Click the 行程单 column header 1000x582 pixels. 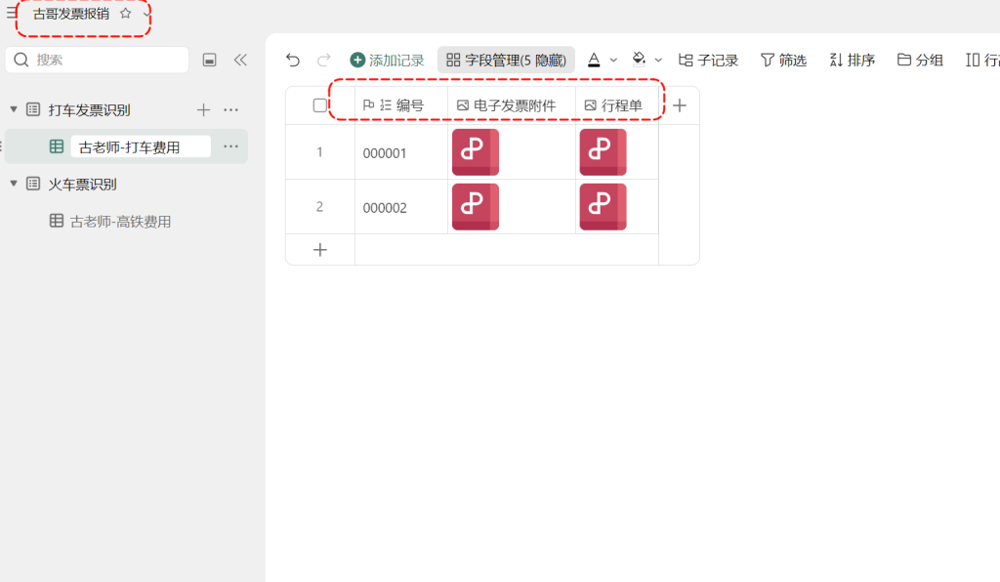point(617,105)
